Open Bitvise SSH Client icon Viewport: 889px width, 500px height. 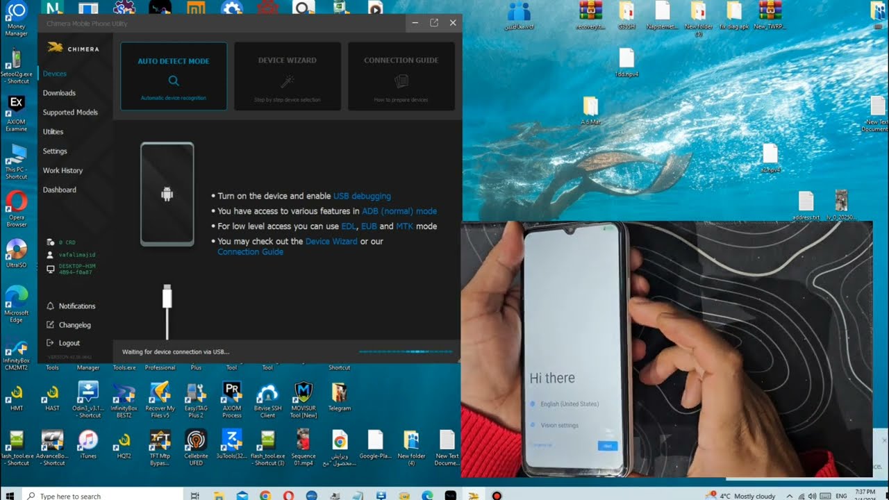pos(268,399)
